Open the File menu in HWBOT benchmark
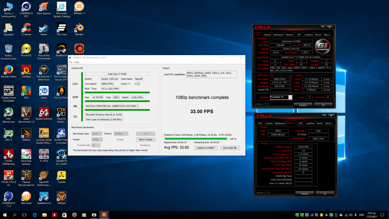Screen dimensions: 389x219 pyautogui.click(x=70, y=62)
